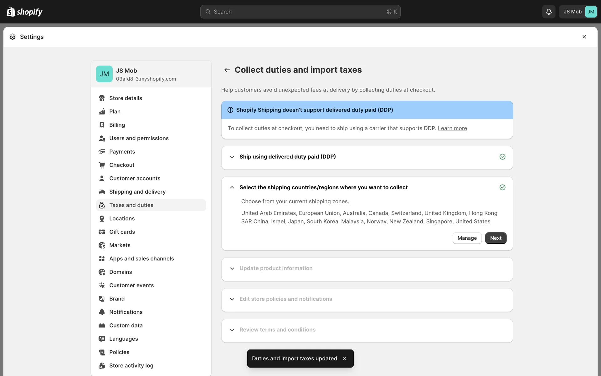601x376 pixels.
Task: Collapse the Select shipping countries/regions section
Action: [x=232, y=187]
